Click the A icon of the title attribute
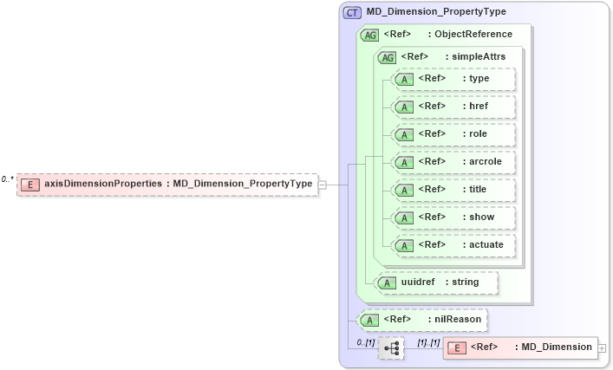The height and width of the screenshot is (370, 613). [x=404, y=191]
